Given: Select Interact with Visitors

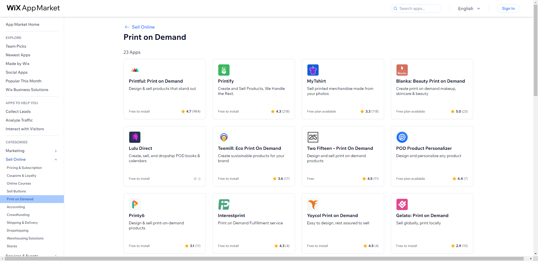Looking at the screenshot, I should (25, 129).
